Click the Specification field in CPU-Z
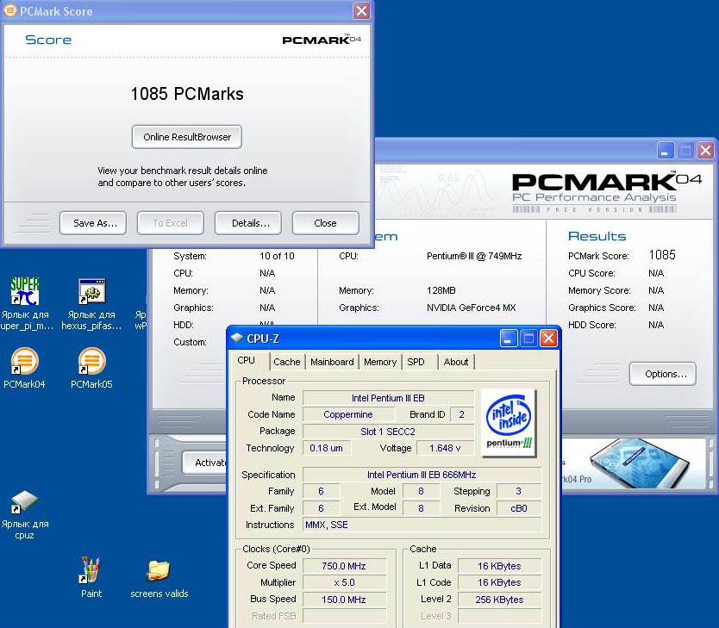This screenshot has width=719, height=628. point(422,475)
